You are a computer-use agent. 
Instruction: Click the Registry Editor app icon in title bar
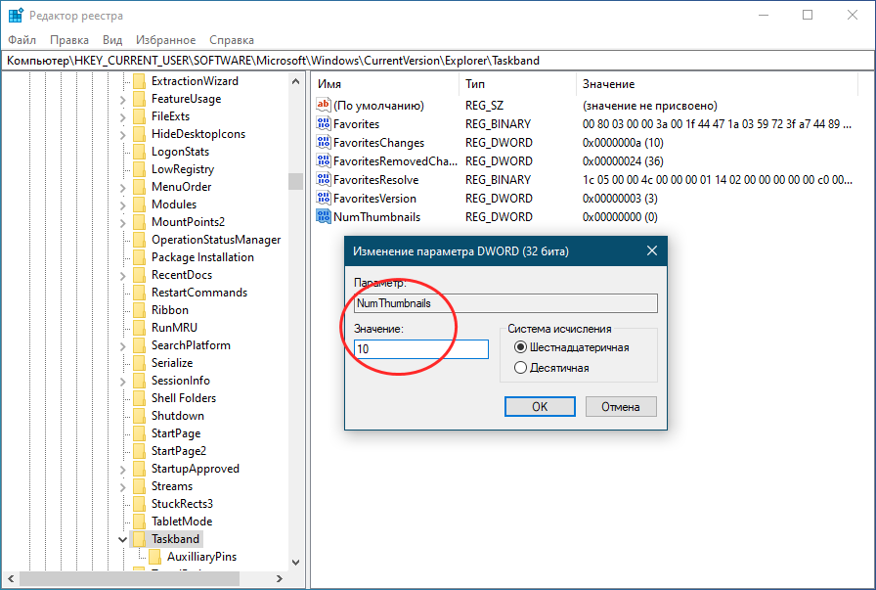click(x=15, y=15)
